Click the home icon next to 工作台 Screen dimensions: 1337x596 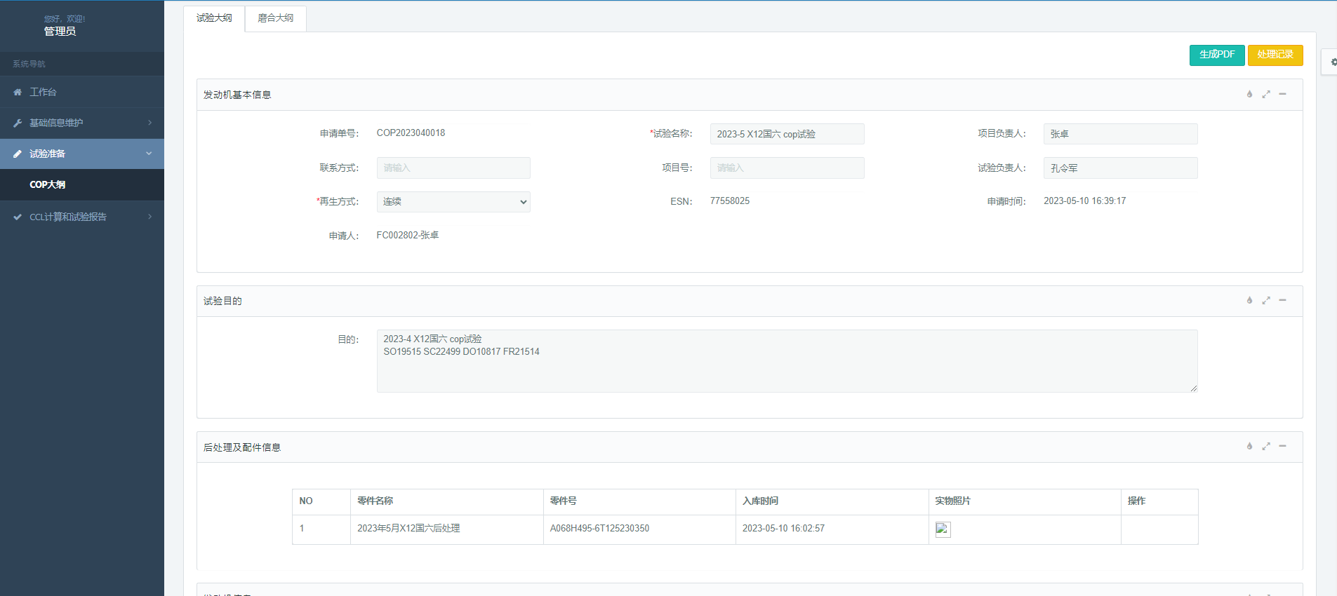[18, 92]
